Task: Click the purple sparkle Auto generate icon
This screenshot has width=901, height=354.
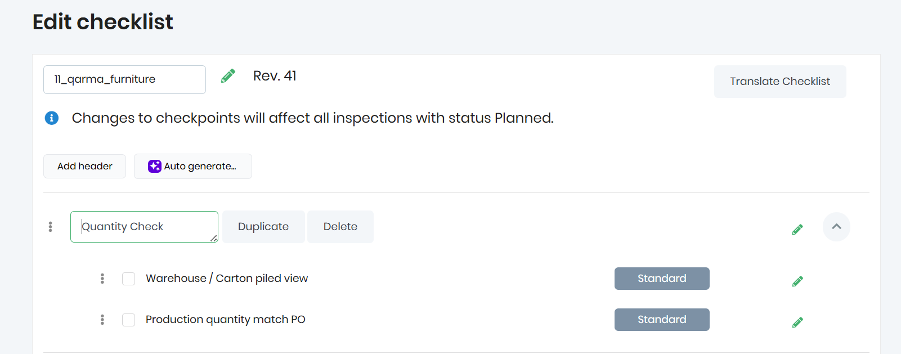Action: coord(154,166)
